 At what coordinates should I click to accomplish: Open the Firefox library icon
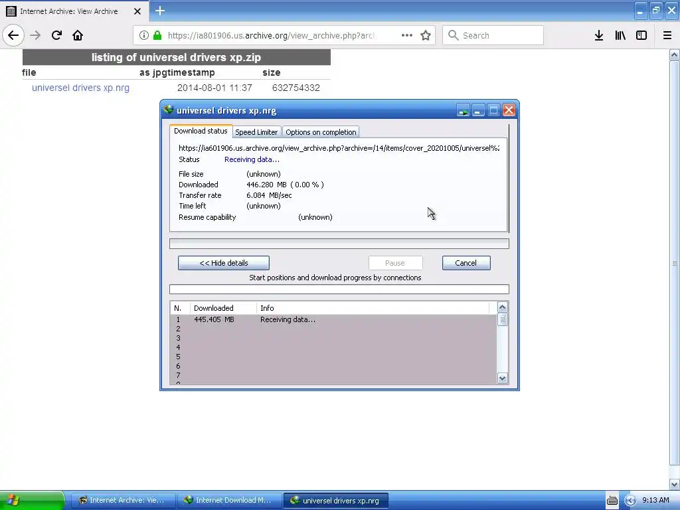(620, 35)
